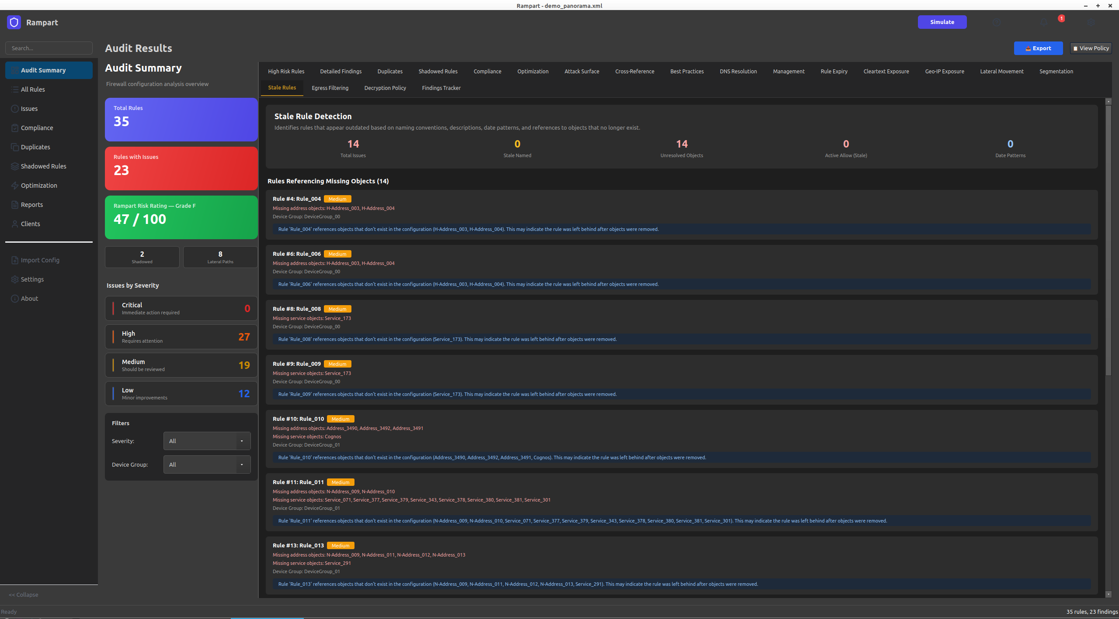Switch to the Egress Filtering tab
The width and height of the screenshot is (1119, 619).
[x=330, y=88]
